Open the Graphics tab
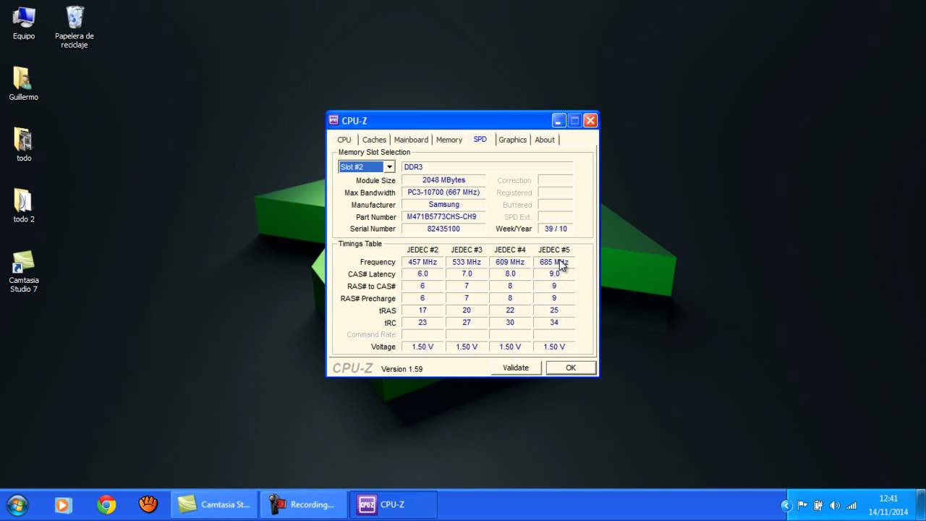Screen dimensions: 926x521 pyautogui.click(x=513, y=140)
